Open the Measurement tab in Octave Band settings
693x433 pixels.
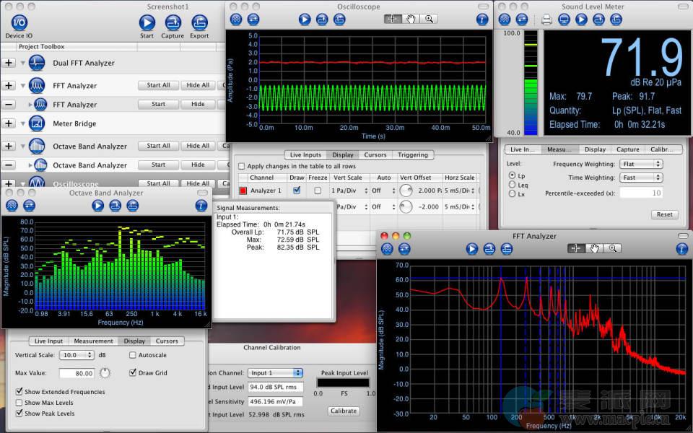click(x=93, y=341)
